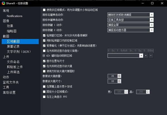Decrease 像素放大镜尺寸 with the down arrow
This screenshot has height=115, width=167.
[119, 82]
